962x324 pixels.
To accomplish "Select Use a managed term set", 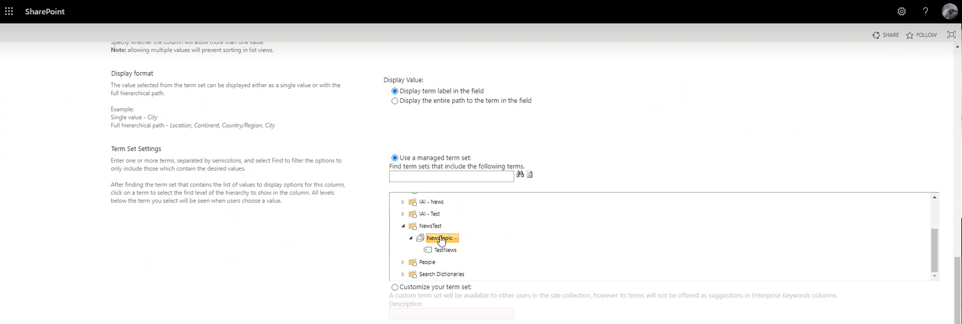I will click(x=395, y=158).
